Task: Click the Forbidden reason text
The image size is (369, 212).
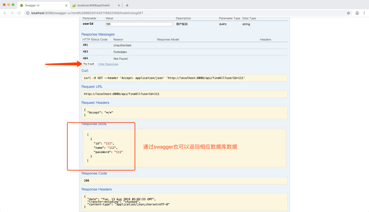Action: coord(120,52)
